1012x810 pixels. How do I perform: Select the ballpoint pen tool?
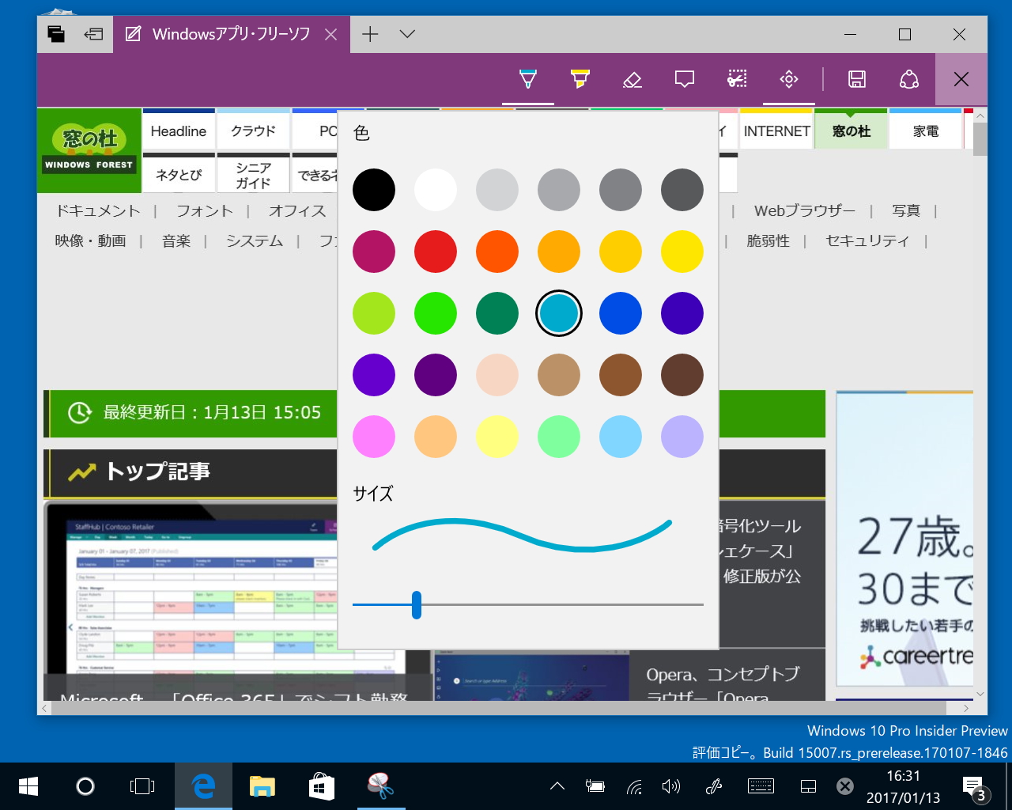point(527,79)
